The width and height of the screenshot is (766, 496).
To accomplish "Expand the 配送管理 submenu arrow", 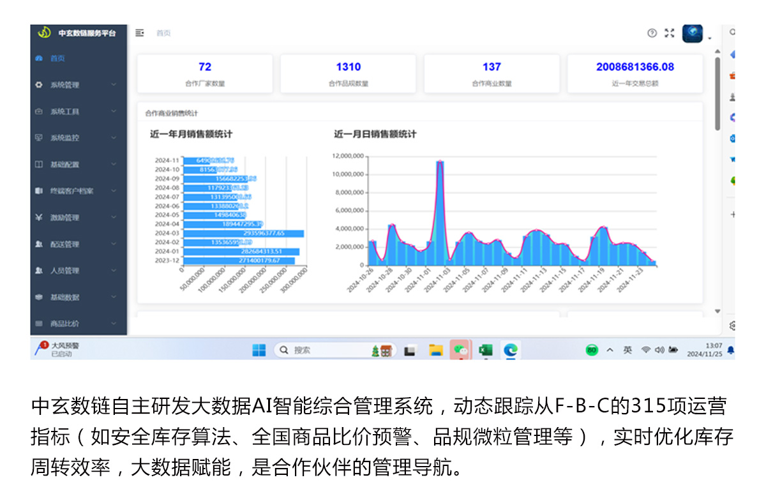I will click(114, 244).
